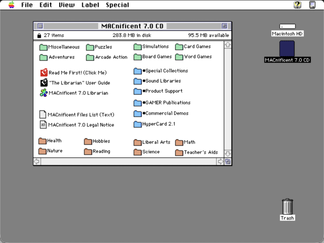Select the Read Me First! document icon

(x=44, y=72)
